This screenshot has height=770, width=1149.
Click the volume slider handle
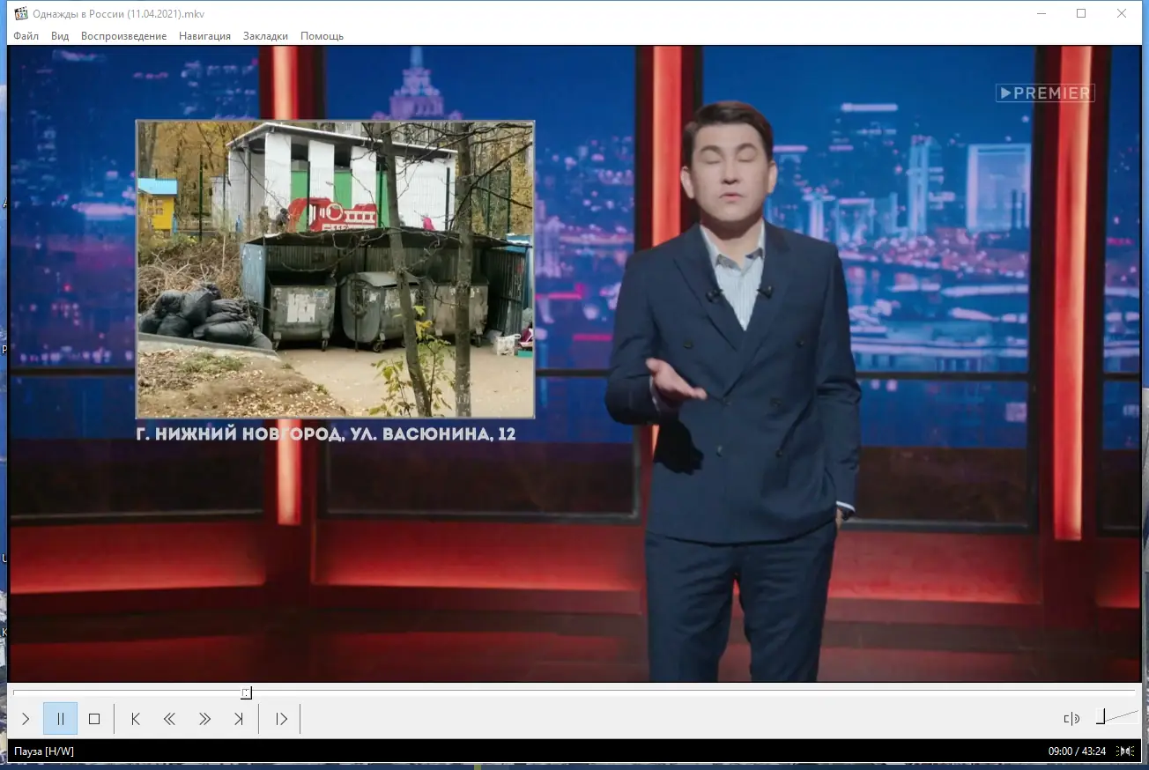tap(1101, 716)
